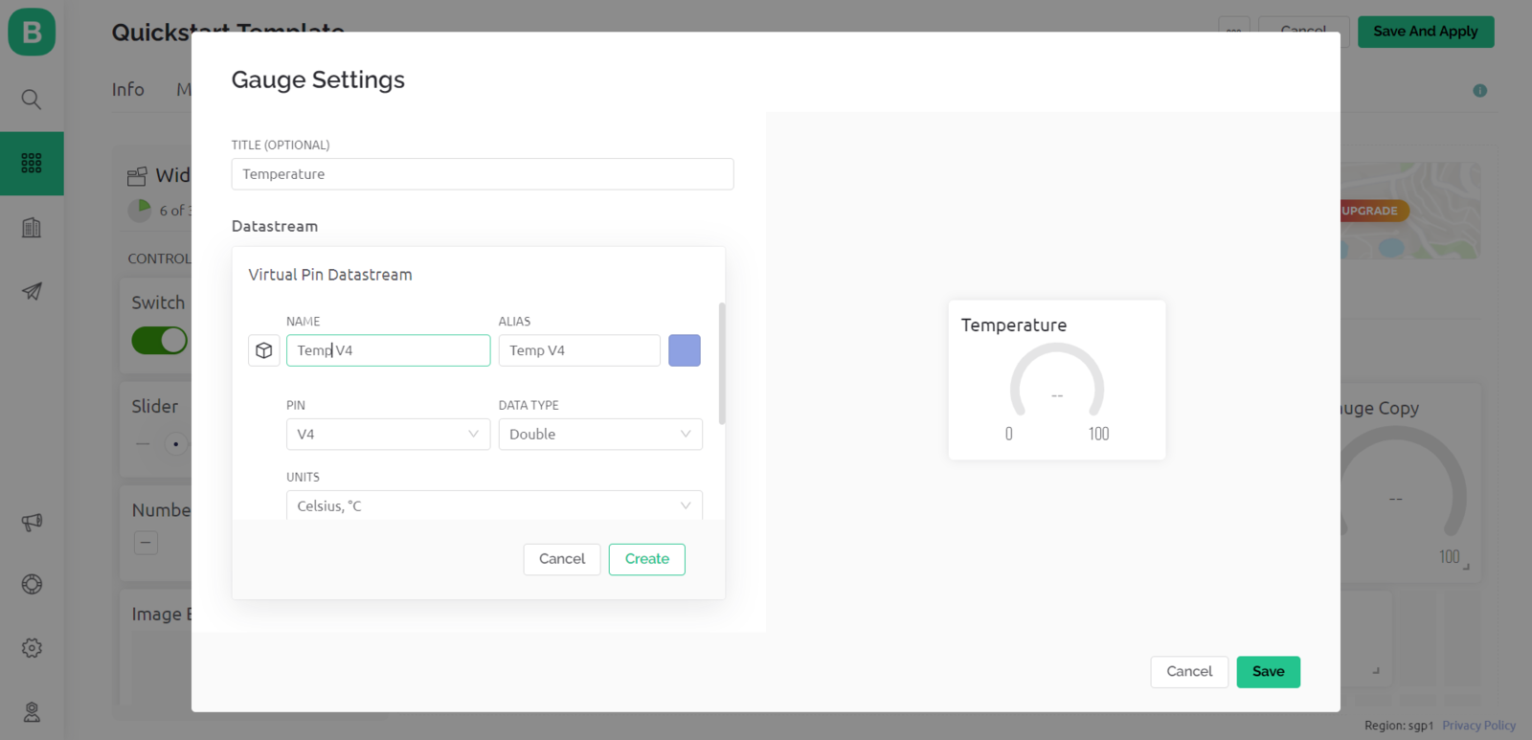
Task: Click the Temperature gauge preview
Action: [x=1057, y=380]
